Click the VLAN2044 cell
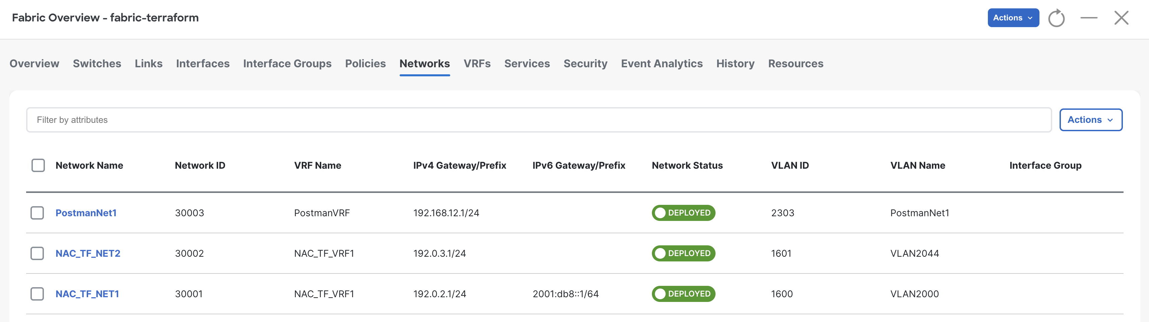1149x322 pixels. pyautogui.click(x=915, y=253)
